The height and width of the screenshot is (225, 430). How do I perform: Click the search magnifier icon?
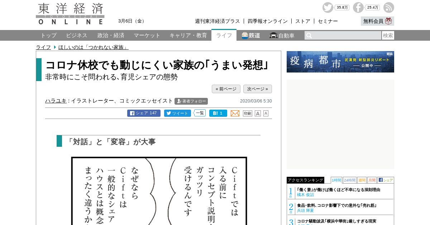[309, 35]
